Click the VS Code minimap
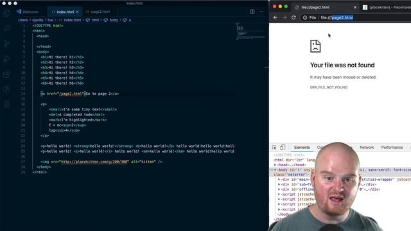Viewport: 411px width, 231px height. (x=250, y=31)
